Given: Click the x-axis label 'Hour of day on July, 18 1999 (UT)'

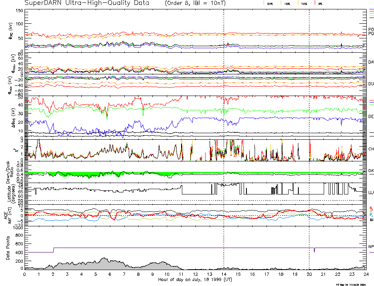Looking at the screenshot, I should pyautogui.click(x=195, y=280).
